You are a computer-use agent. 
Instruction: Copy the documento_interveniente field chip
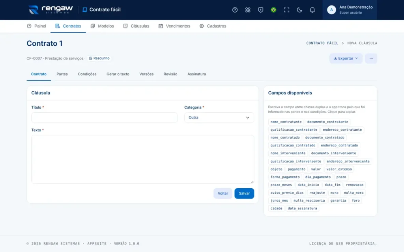coord(333,153)
